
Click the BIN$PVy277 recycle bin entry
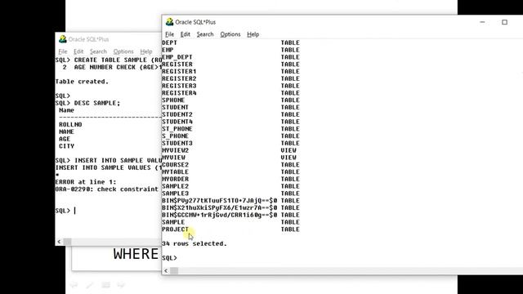coord(220,201)
